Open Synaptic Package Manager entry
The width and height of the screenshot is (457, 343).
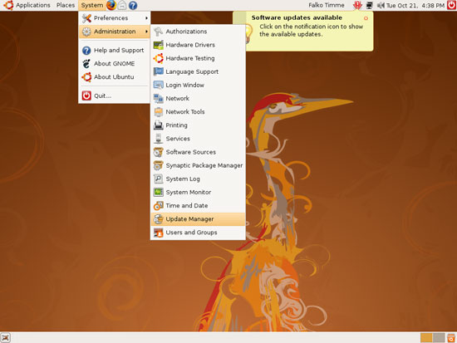198,165
